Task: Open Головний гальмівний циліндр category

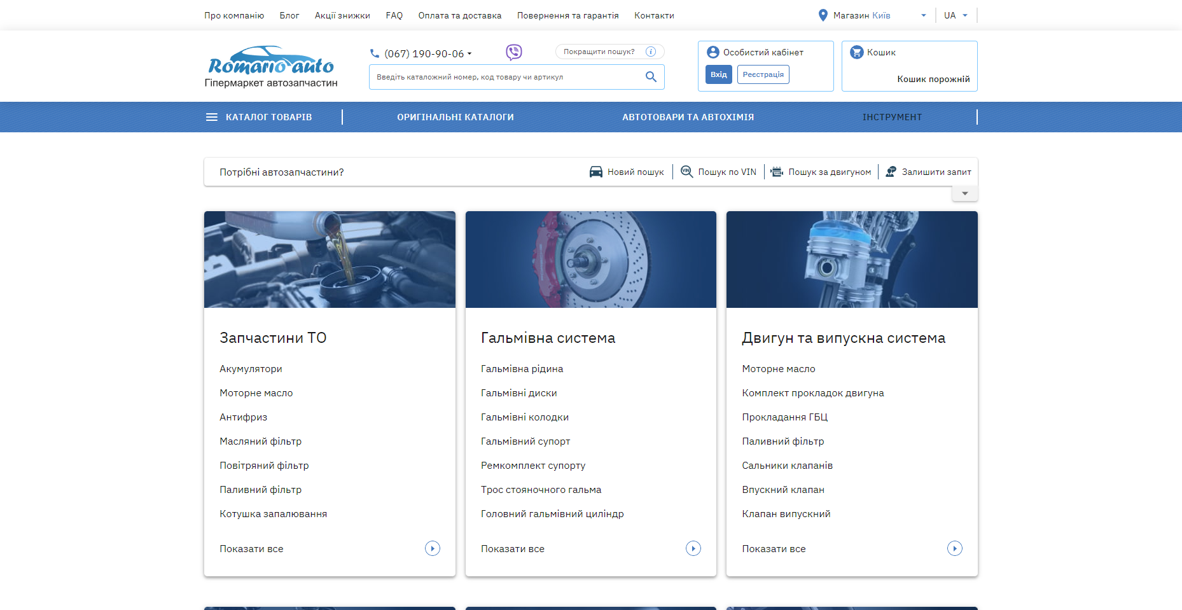Action: coord(552,514)
